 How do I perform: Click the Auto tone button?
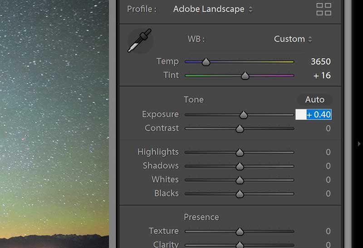click(x=314, y=99)
